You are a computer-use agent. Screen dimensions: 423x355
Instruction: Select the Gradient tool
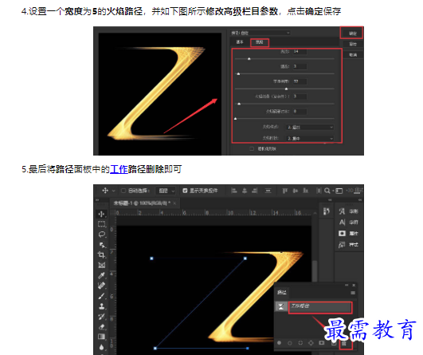tap(102, 337)
